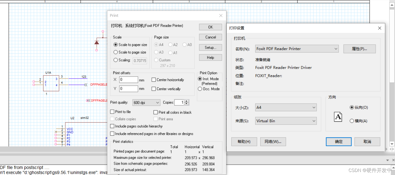Image resolution: width=395 pixels, height=175 pixels.
Task: Select landscape orientation 横向(A)
Action: click(x=352, y=121)
